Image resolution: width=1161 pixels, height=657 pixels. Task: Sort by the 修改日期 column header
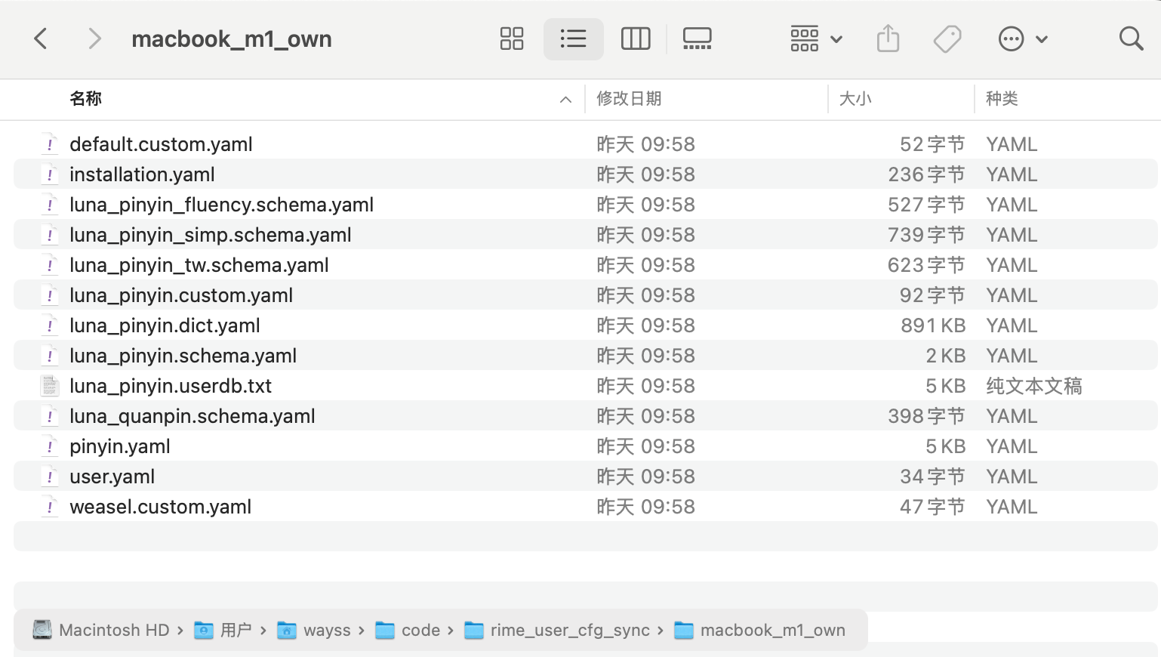coord(629,99)
